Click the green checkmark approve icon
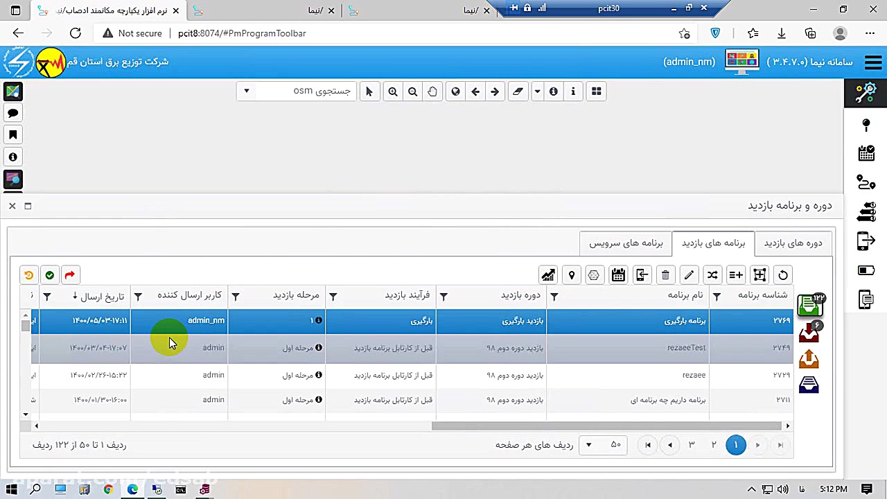Screen dimensions: 887x499 [x=50, y=275]
